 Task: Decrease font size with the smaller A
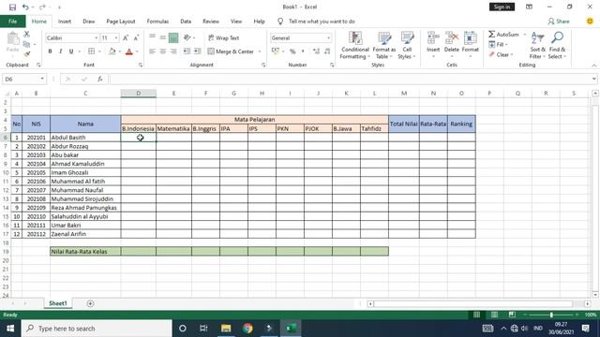point(136,37)
